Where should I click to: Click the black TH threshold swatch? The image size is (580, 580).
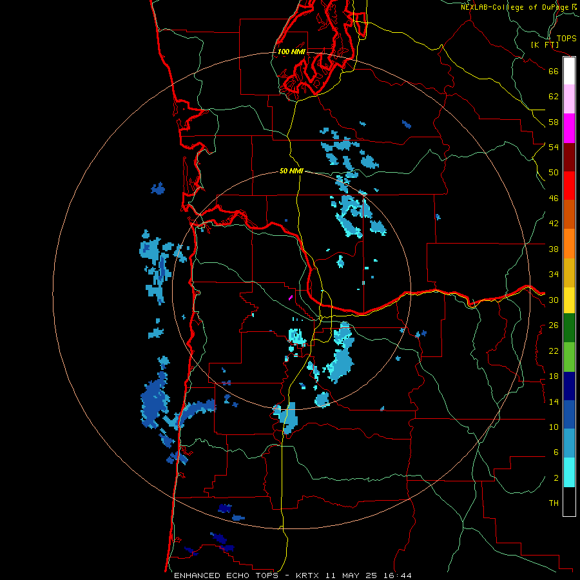point(569,501)
